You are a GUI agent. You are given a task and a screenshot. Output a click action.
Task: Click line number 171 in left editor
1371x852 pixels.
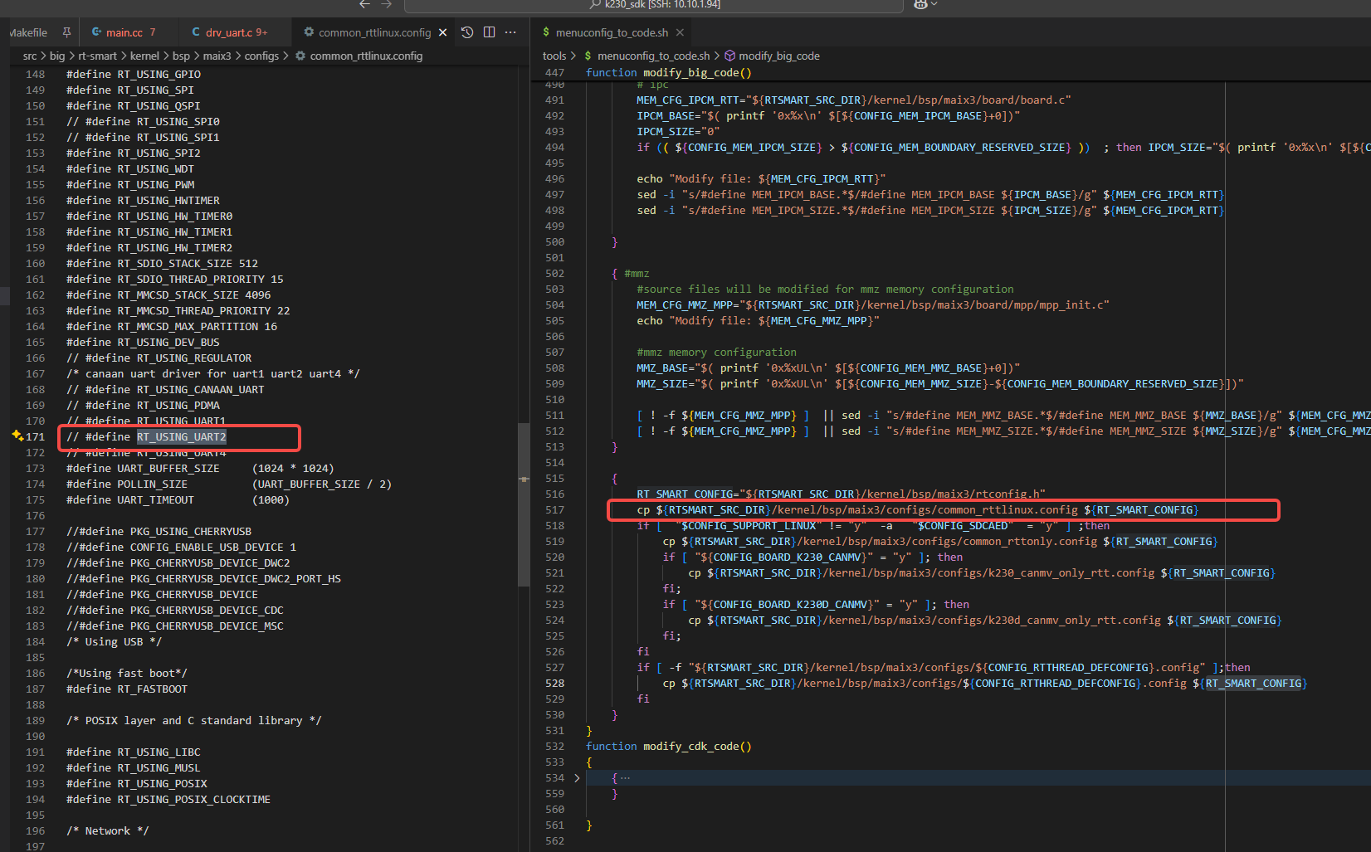point(35,436)
